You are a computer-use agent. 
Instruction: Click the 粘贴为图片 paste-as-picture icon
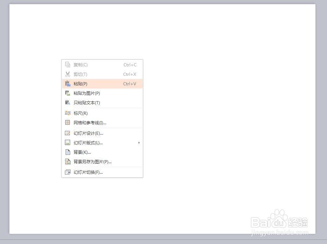click(68, 93)
